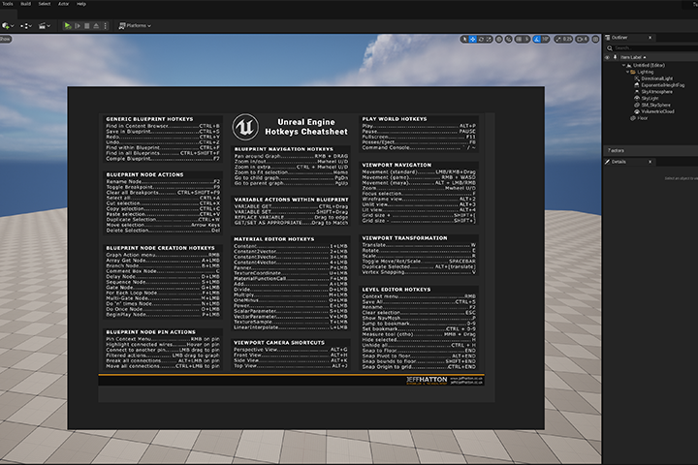Activate the rotate gizmo tool
Image resolution: width=698 pixels, height=465 pixels.
(x=481, y=39)
